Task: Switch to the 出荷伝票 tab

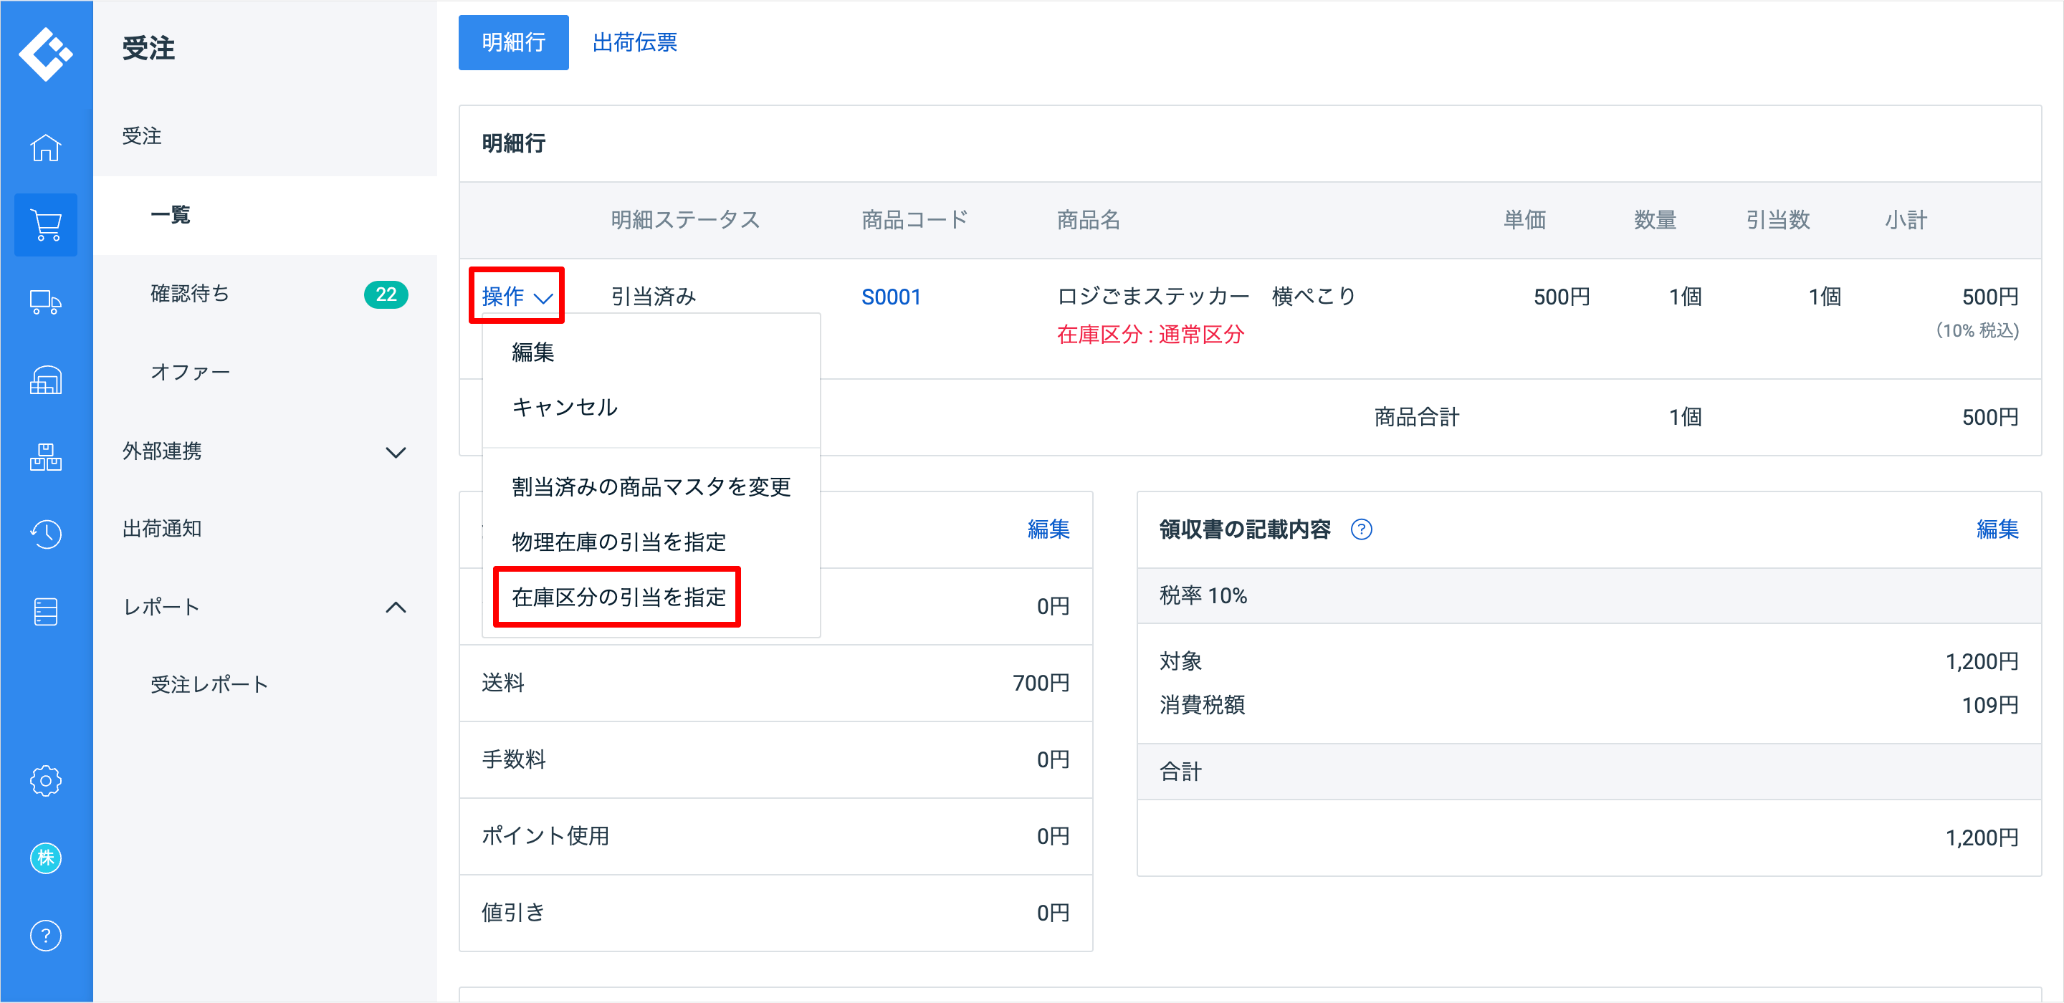Action: pyautogui.click(x=634, y=42)
